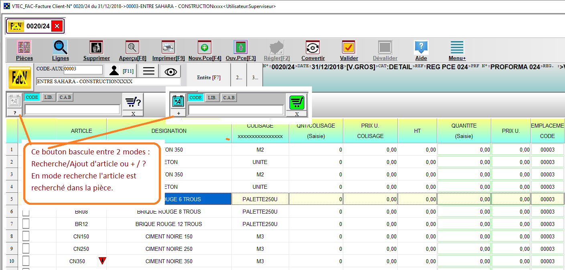
Task: Select C.A.B mode in the ? search panel
Action: 65,98
